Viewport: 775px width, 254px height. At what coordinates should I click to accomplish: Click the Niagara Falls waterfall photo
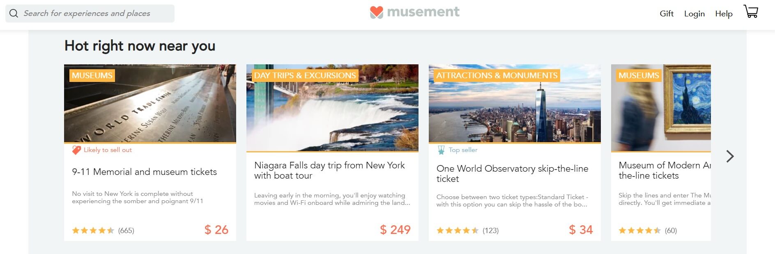click(332, 115)
